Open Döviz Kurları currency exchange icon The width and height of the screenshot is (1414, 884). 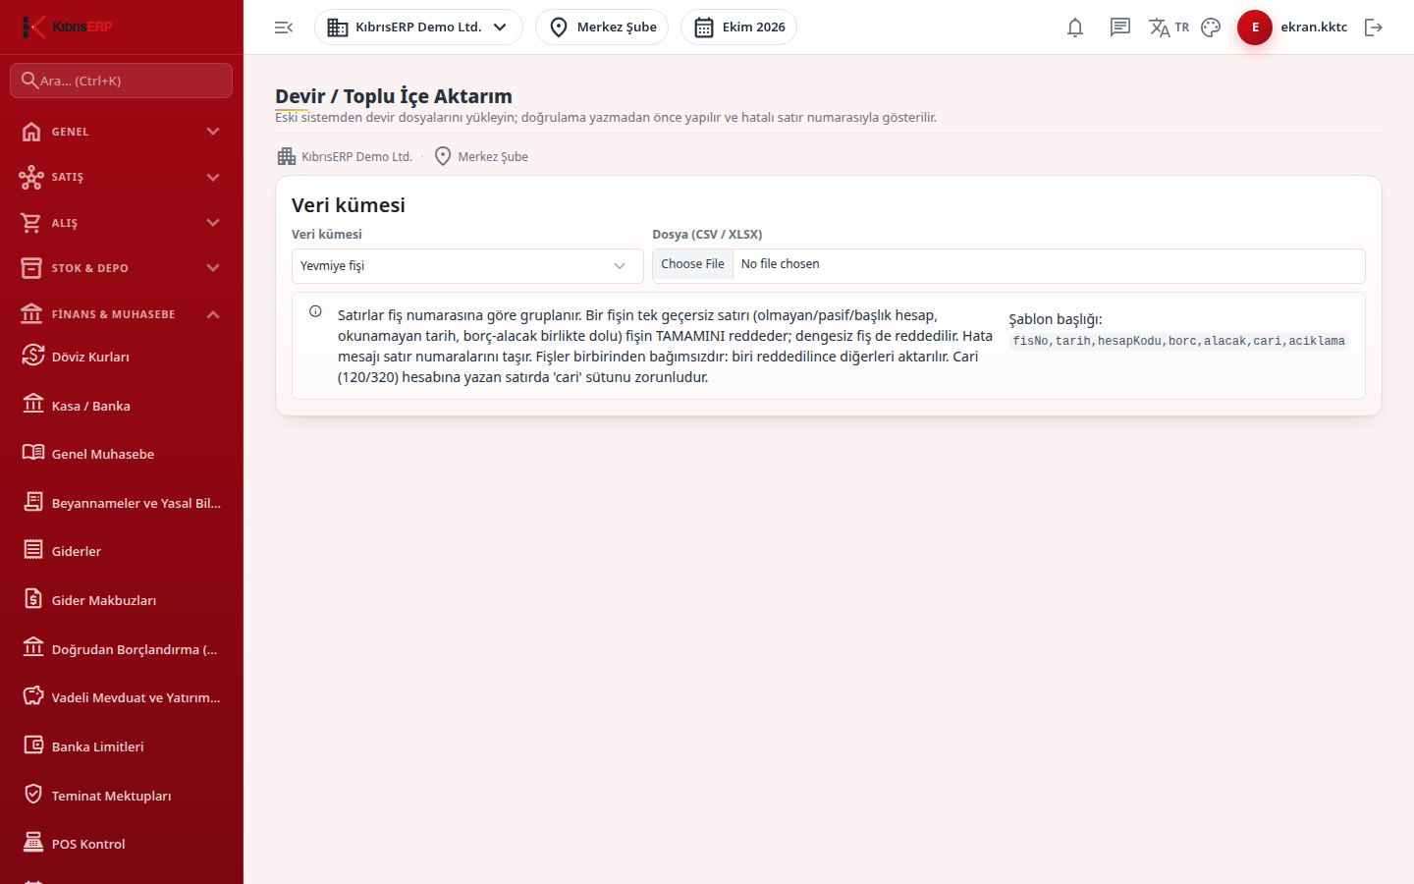33,356
